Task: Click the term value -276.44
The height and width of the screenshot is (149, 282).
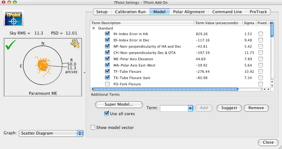Action: (x=203, y=72)
